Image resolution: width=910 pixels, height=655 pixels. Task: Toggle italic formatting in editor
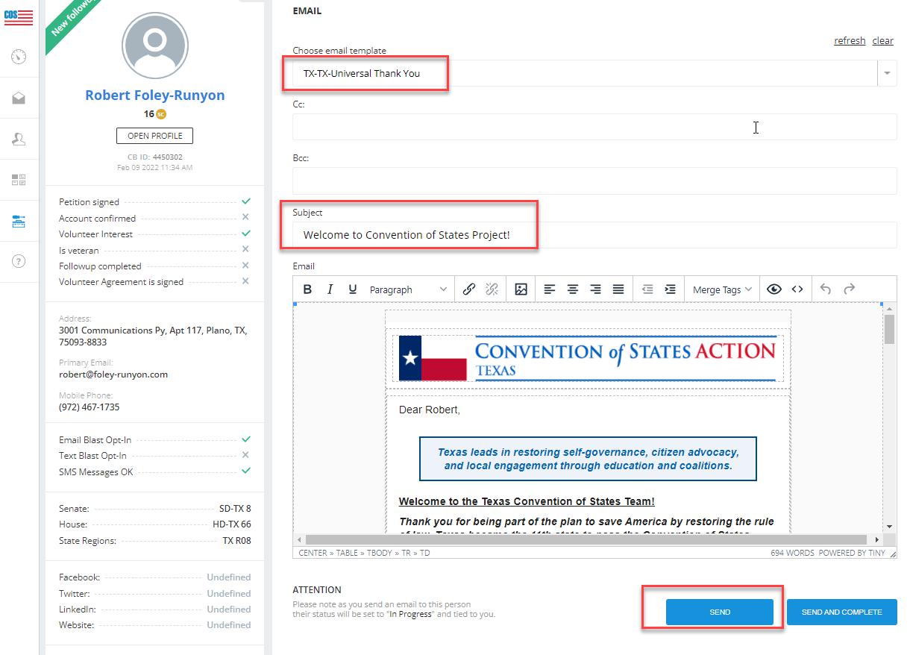point(330,289)
